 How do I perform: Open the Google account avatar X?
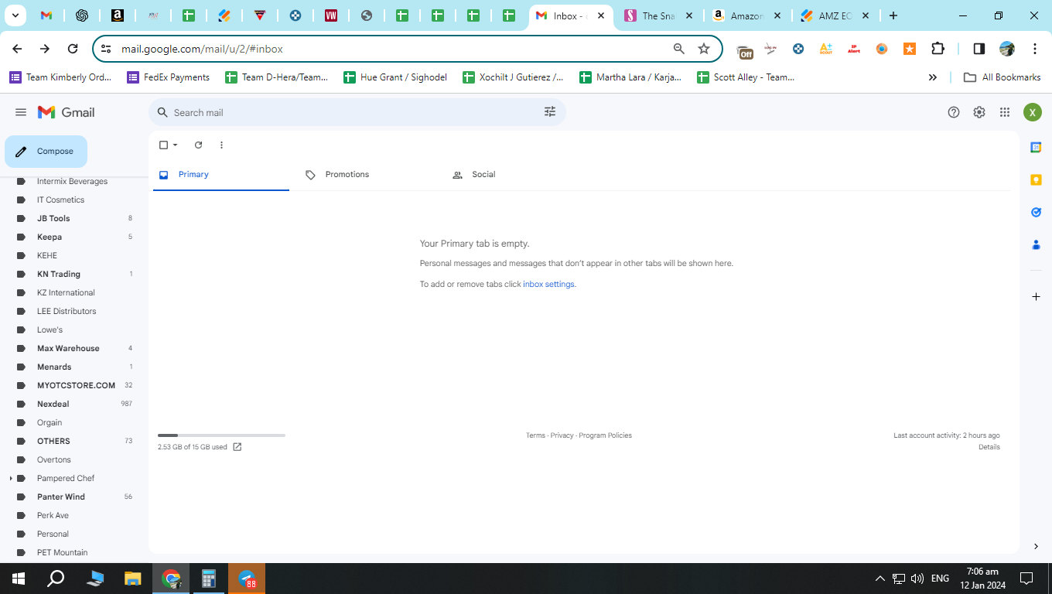pos(1033,112)
